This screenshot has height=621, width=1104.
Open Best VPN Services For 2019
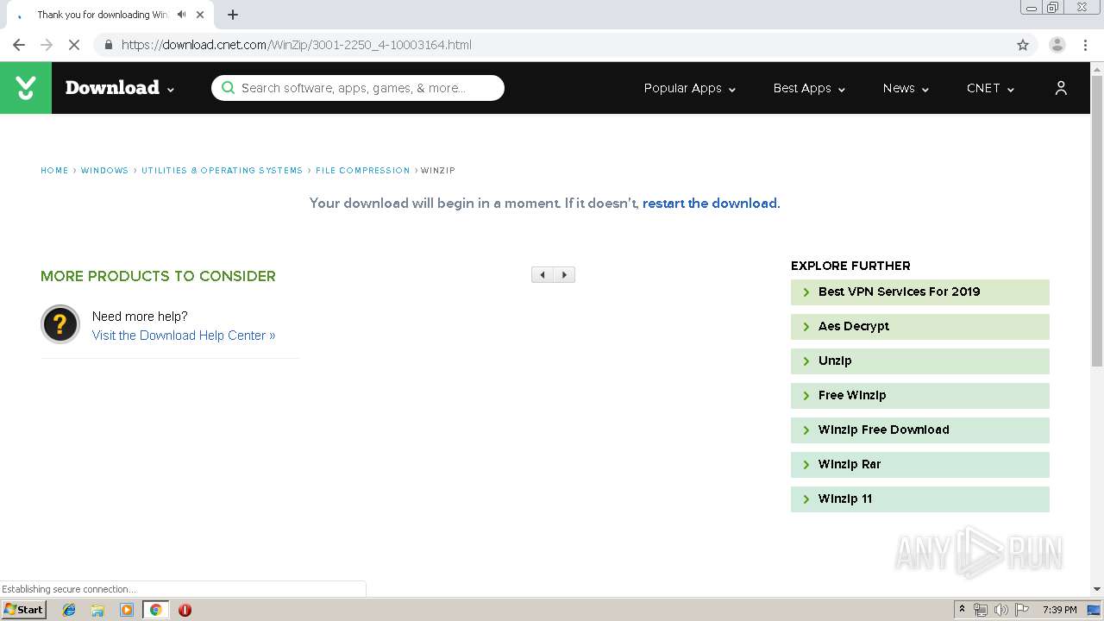919,292
